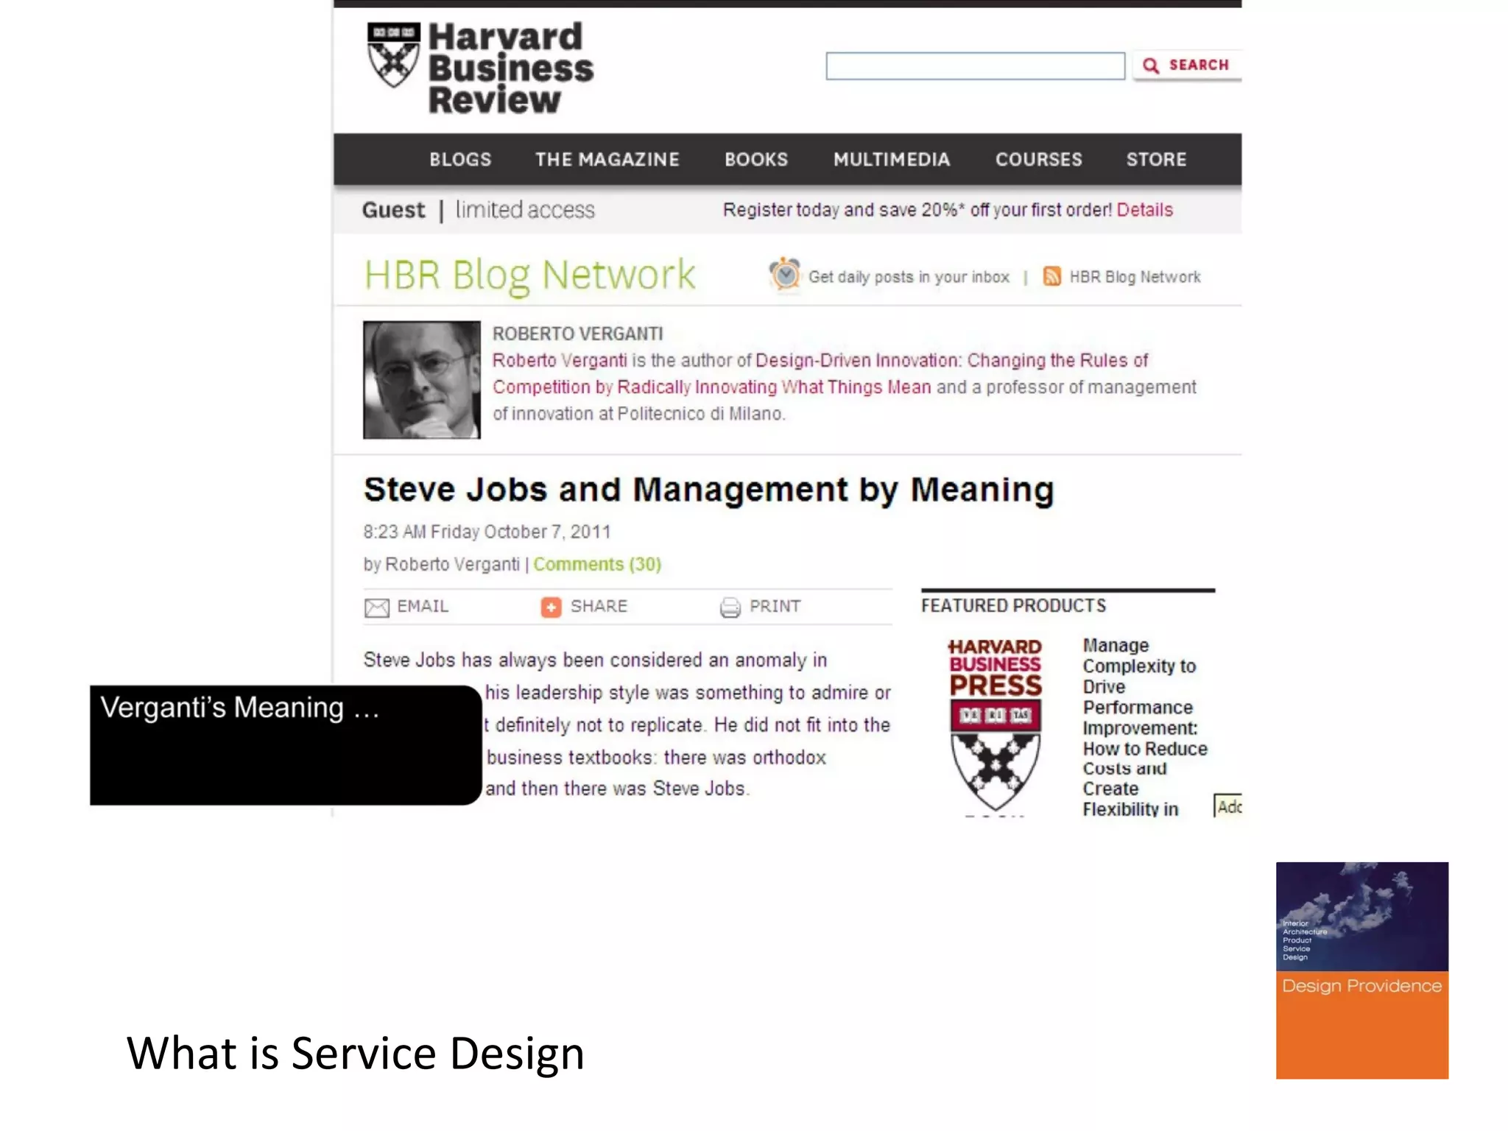Screen dimensions: 1508x1131
Task: Open The Magazine menu item
Action: tap(607, 160)
